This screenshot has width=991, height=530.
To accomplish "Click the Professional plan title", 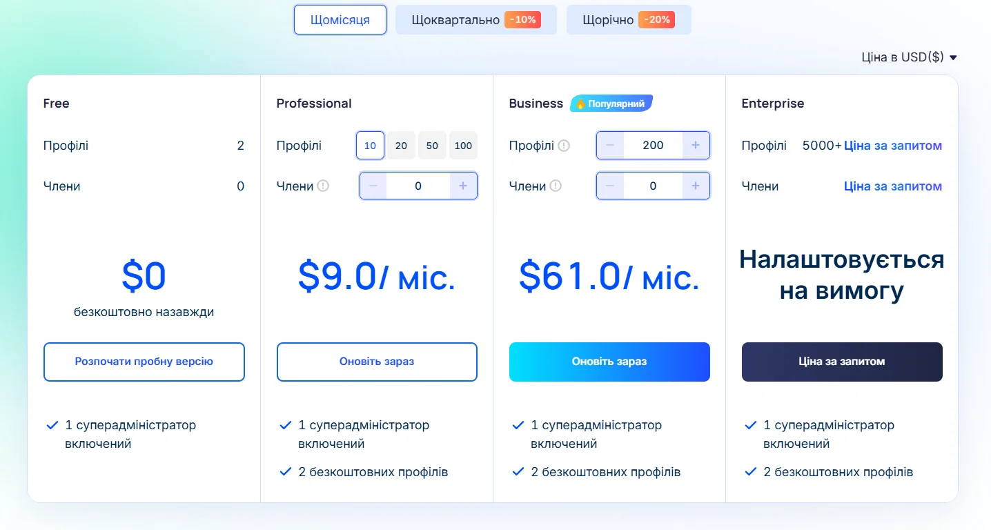I will [x=314, y=104].
